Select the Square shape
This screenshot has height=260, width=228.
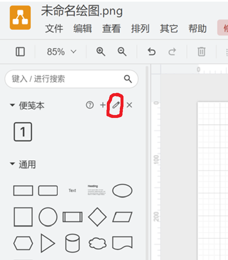pos(23,217)
